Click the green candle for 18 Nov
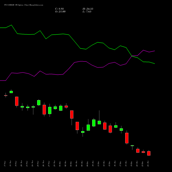Viewport: 172px width, 172px height. [11, 92]
